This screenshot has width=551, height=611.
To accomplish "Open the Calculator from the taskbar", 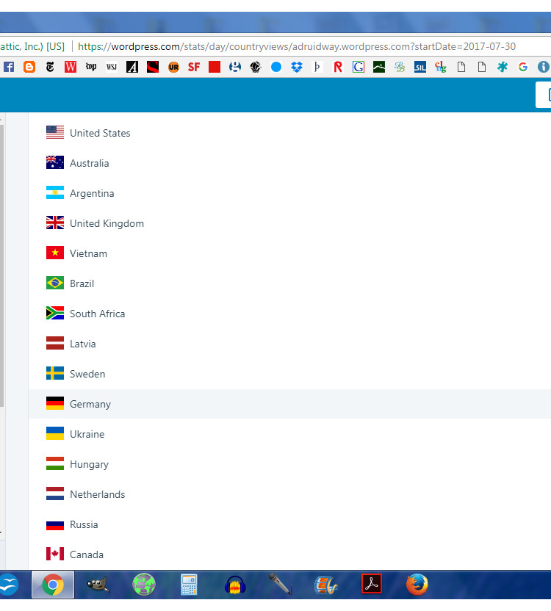I will coord(190,585).
